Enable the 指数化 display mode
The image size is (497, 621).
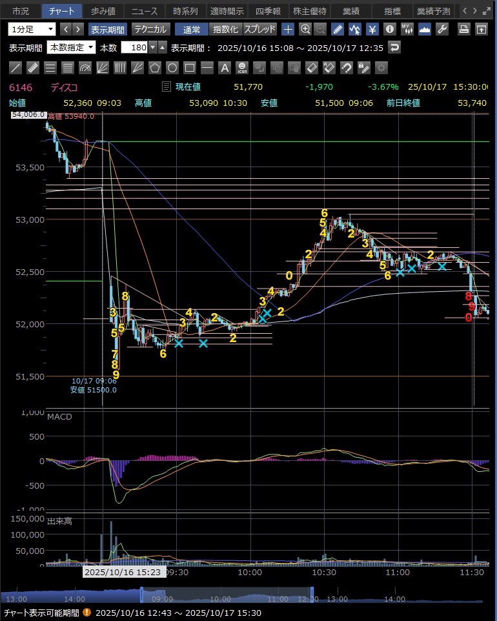(x=225, y=29)
